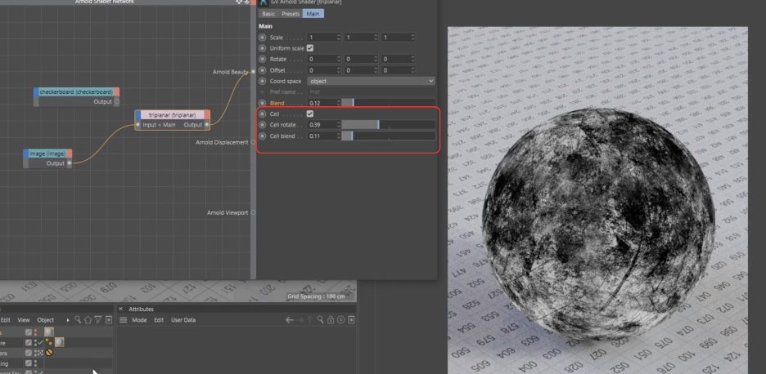Click the Cell rotate value stepper arrows
This screenshot has height=374, width=766.
[x=338, y=125]
